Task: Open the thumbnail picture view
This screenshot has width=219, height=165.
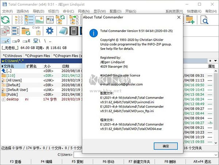Action: 39,20
